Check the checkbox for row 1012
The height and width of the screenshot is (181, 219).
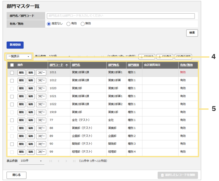[12, 81]
